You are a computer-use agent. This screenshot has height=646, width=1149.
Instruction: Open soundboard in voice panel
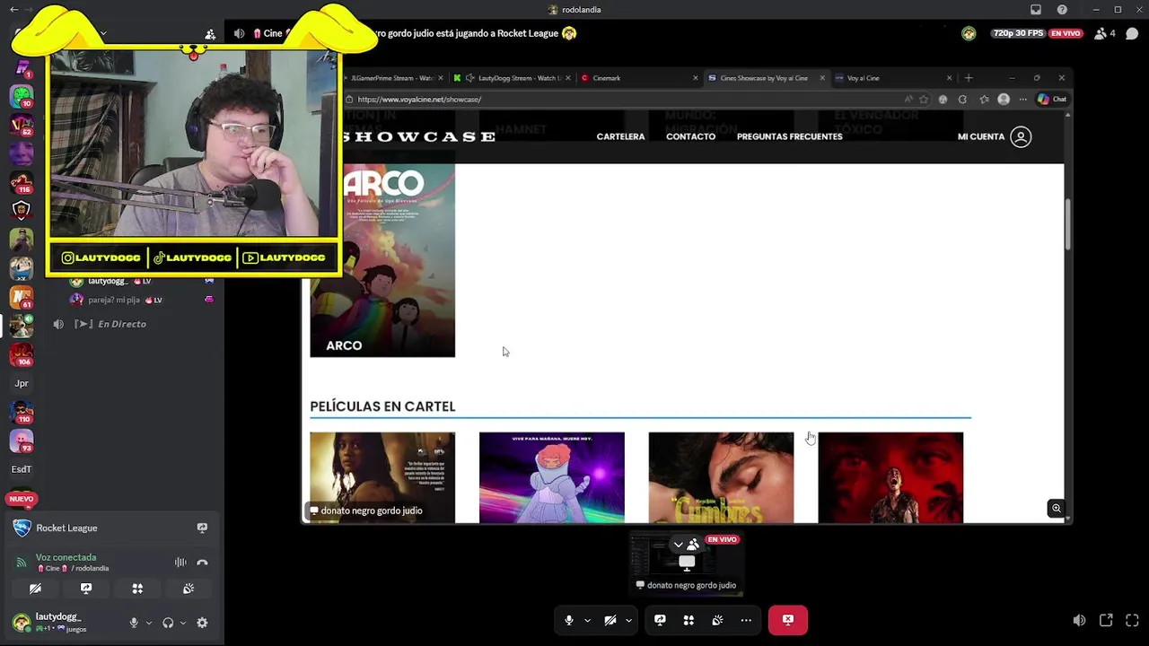pyautogui.click(x=189, y=589)
